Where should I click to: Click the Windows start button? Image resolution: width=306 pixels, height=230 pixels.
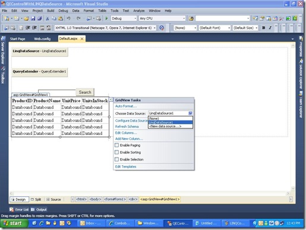pyautogui.click(x=14, y=223)
